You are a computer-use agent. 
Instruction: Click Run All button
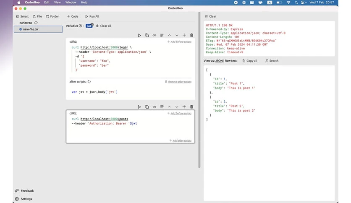92,16
